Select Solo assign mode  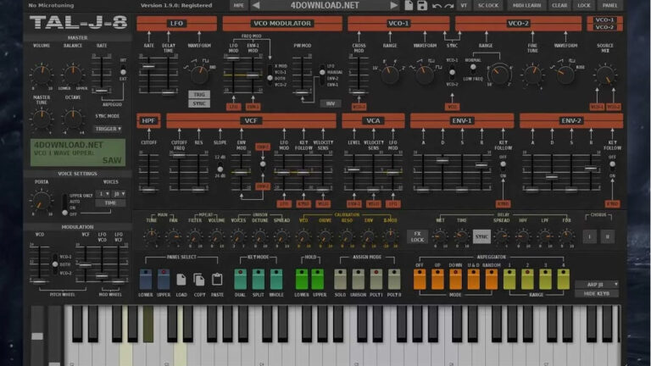340,279
